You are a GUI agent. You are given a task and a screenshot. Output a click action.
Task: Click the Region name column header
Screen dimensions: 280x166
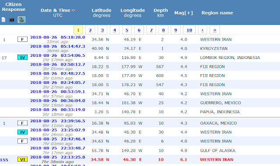point(217,13)
